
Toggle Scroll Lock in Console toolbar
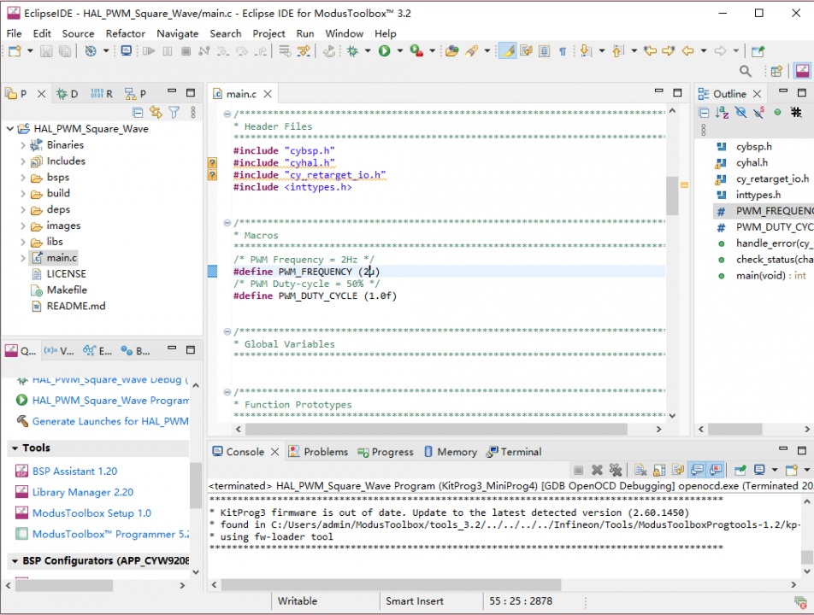point(659,470)
